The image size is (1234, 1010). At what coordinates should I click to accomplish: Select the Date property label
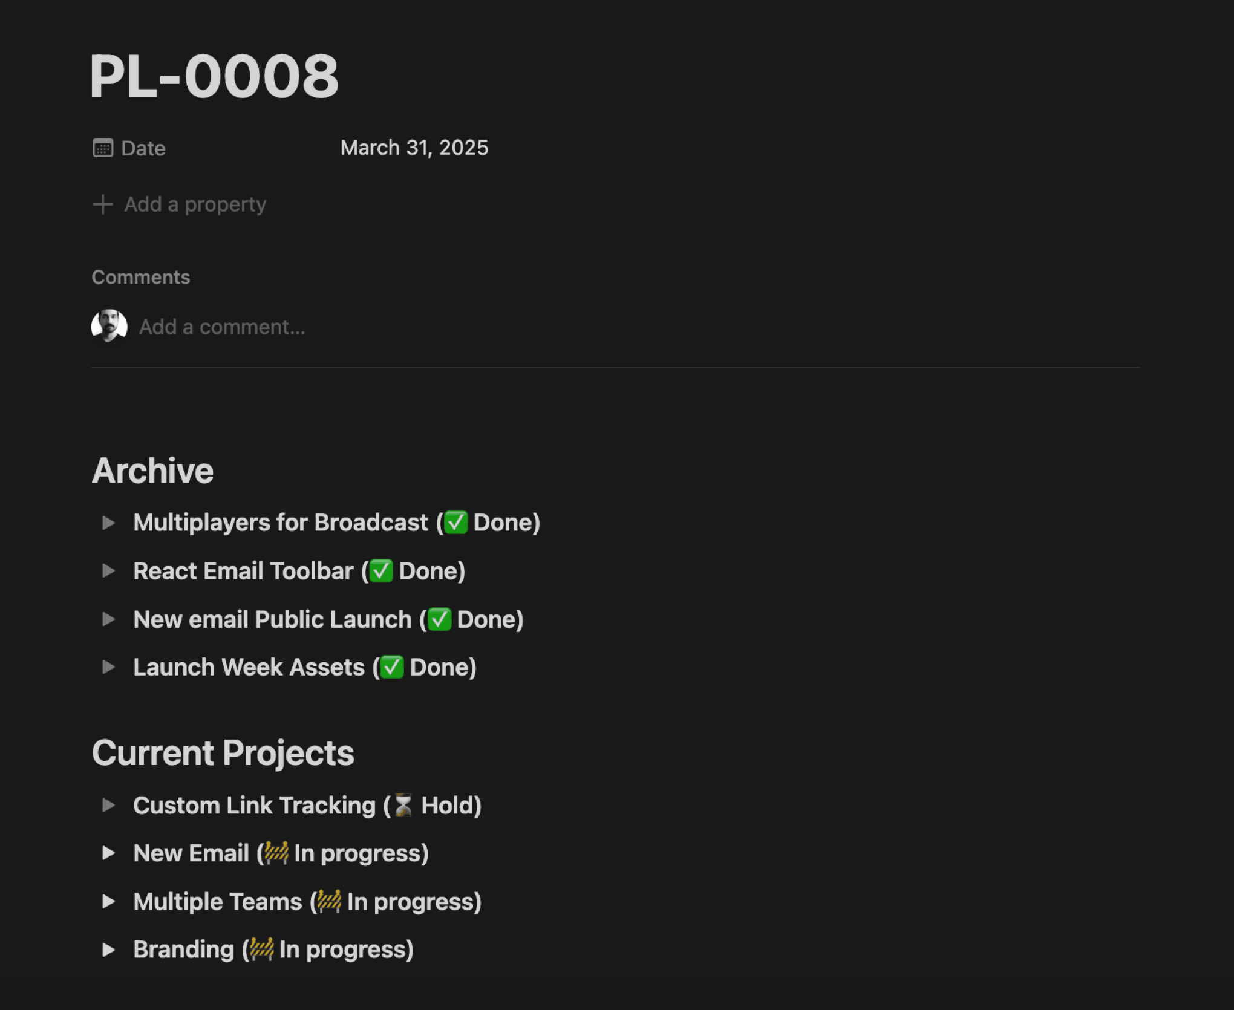(143, 148)
